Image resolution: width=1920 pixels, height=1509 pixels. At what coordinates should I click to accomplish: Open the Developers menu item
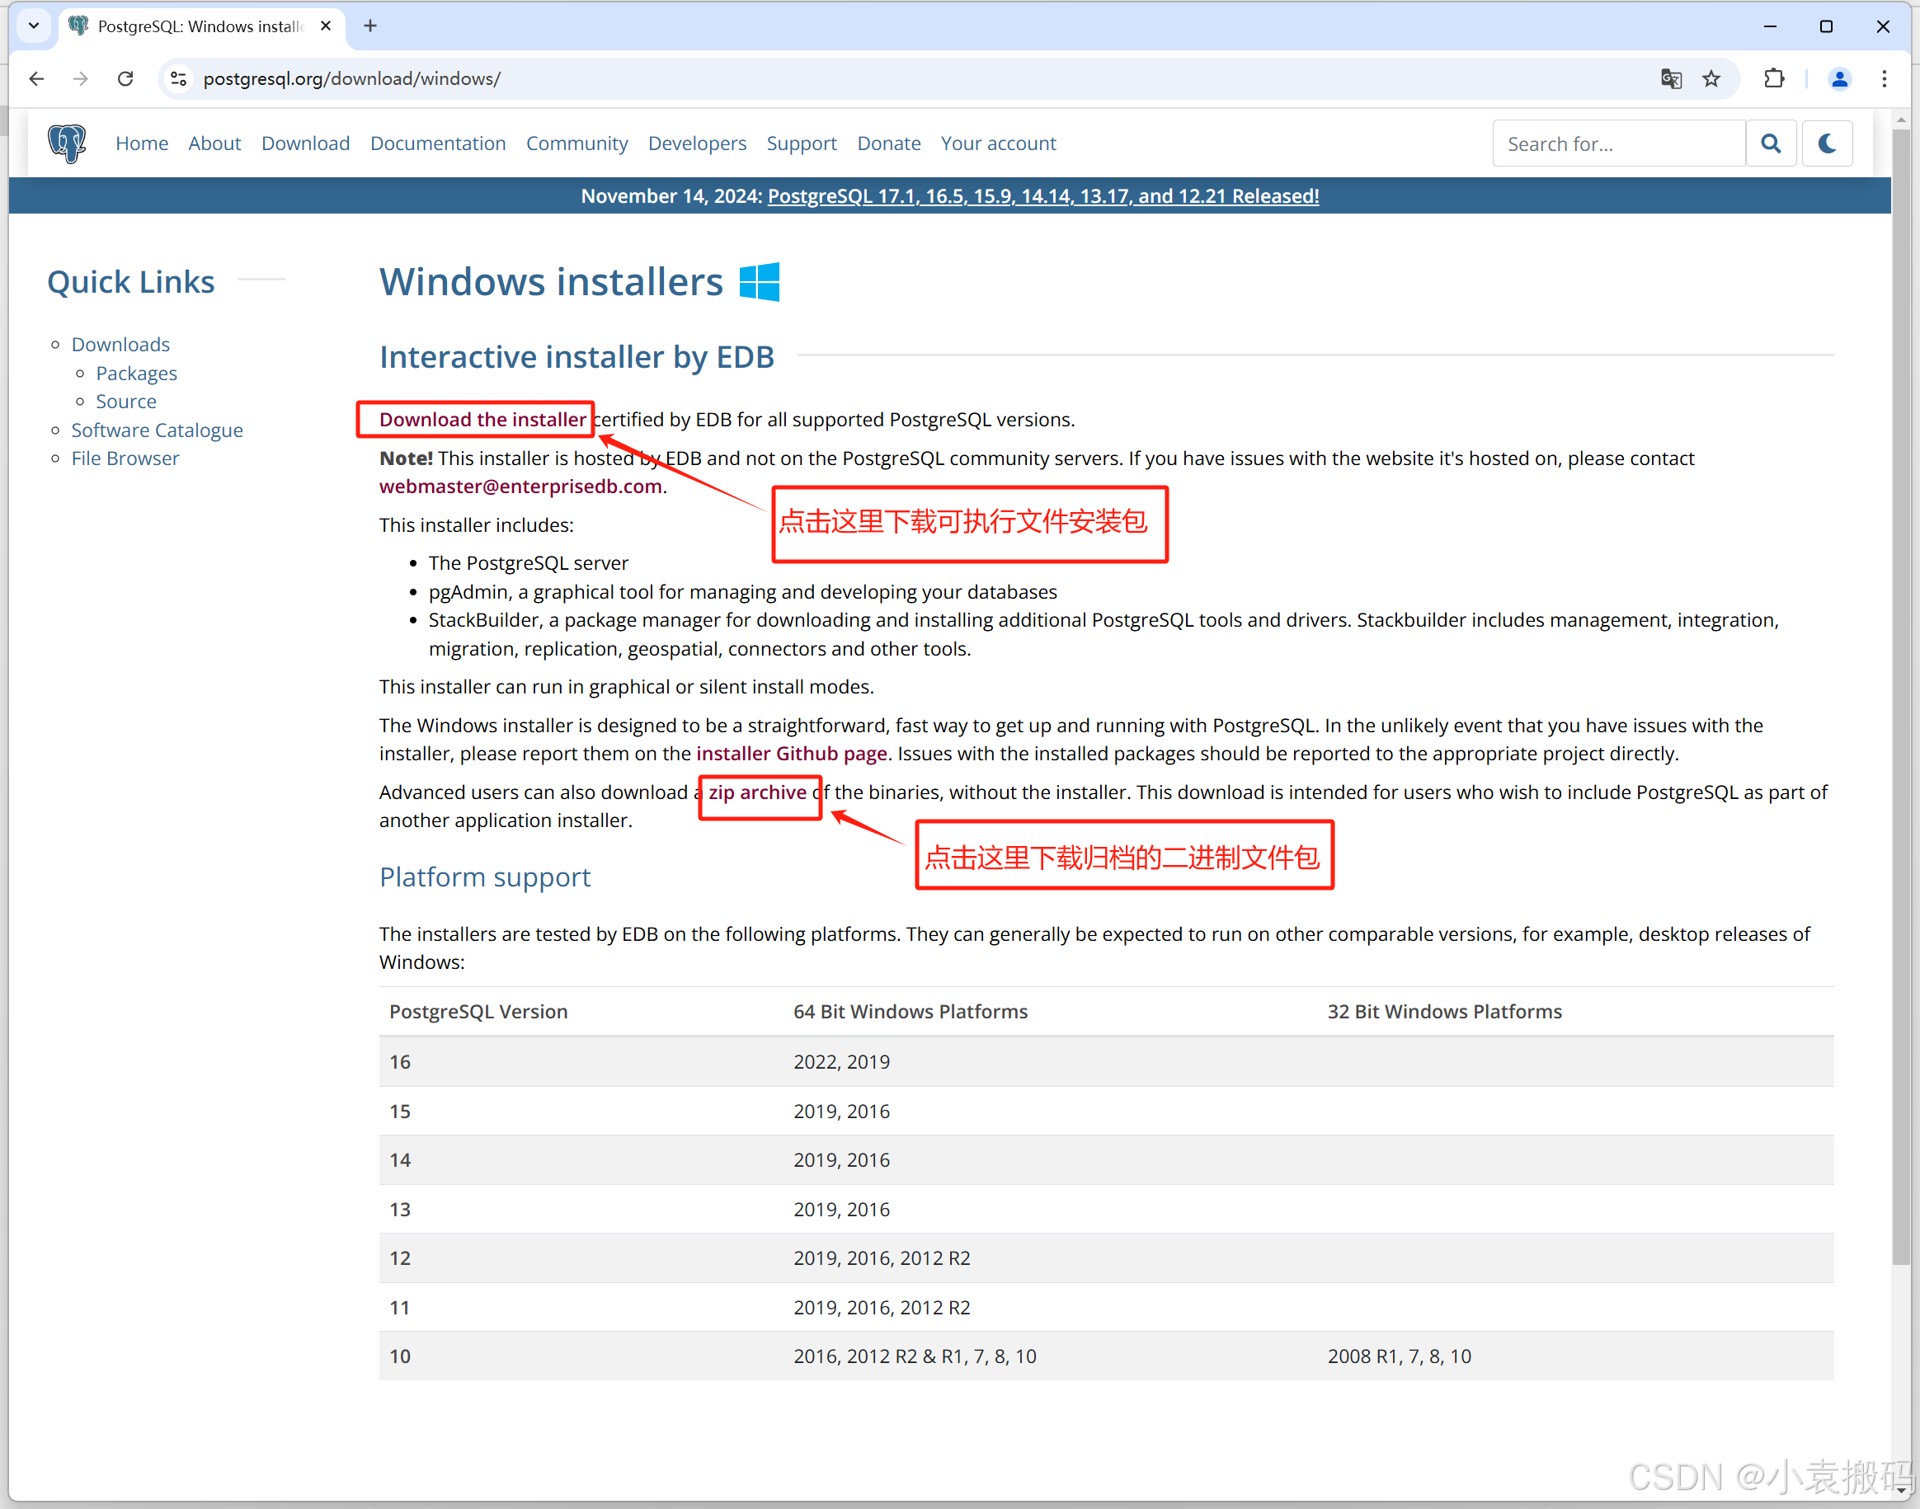pyautogui.click(x=697, y=143)
